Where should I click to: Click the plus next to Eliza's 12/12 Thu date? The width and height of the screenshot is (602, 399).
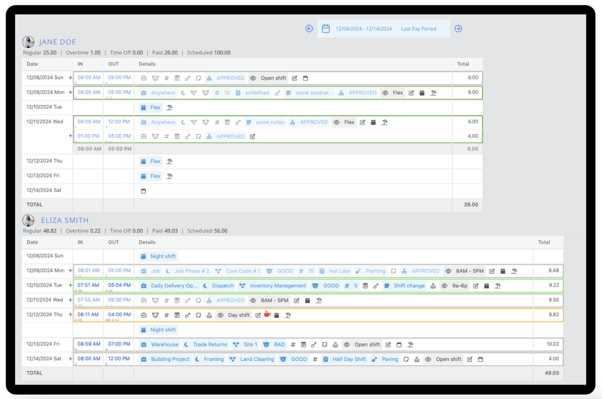click(x=70, y=315)
